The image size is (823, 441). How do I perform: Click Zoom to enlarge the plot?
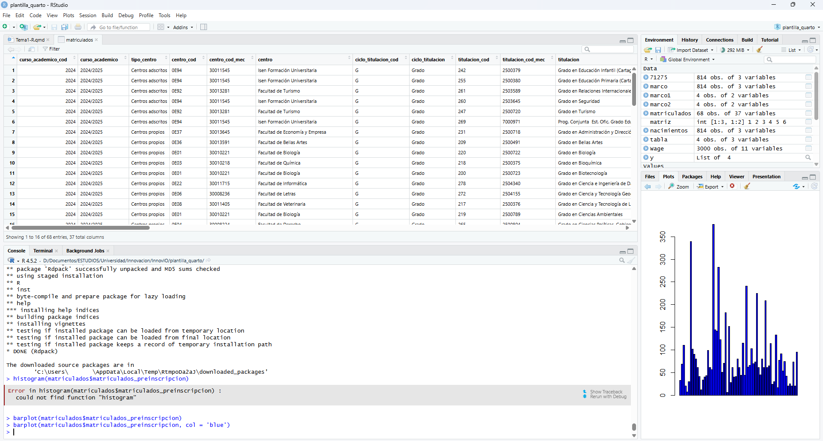click(x=678, y=186)
